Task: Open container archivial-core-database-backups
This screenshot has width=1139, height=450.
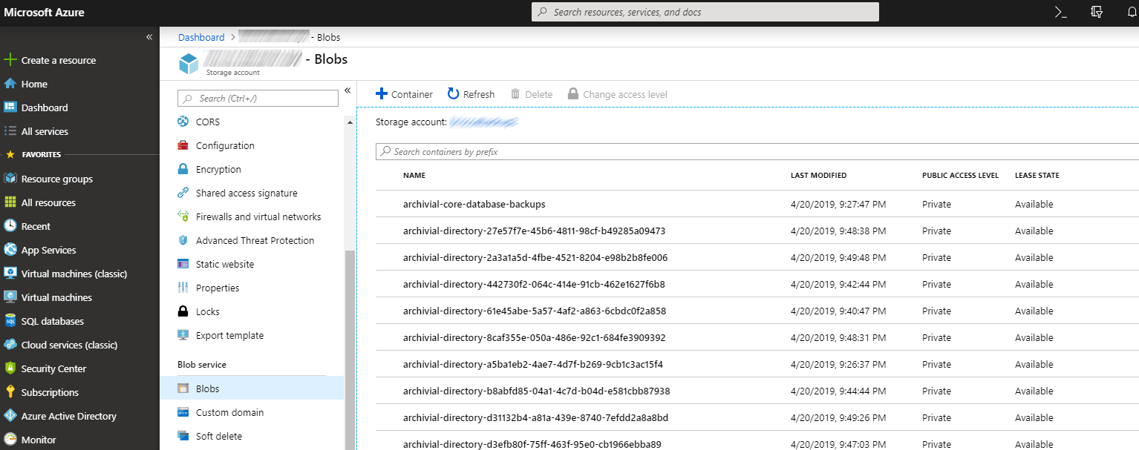Action: click(x=474, y=204)
